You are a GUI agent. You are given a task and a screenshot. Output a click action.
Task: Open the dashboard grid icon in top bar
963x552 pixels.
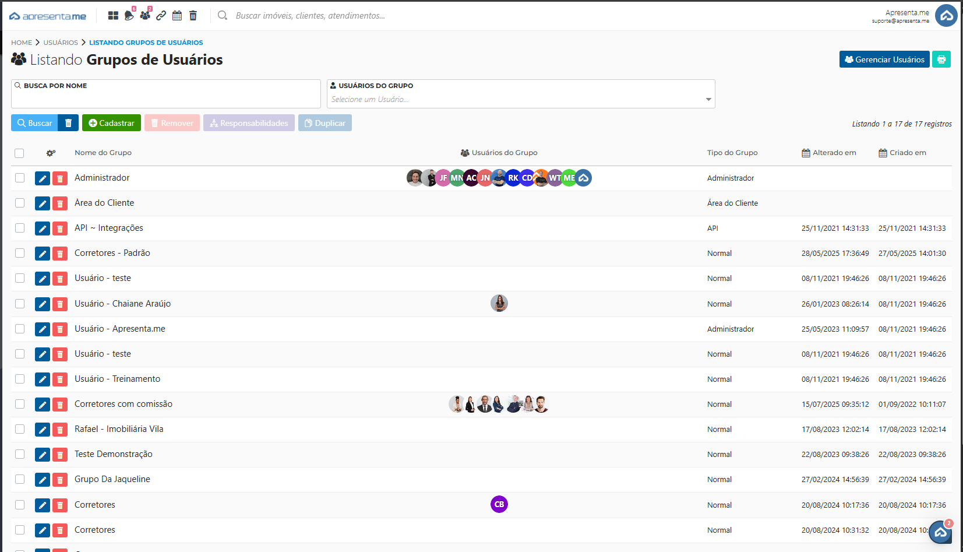113,16
